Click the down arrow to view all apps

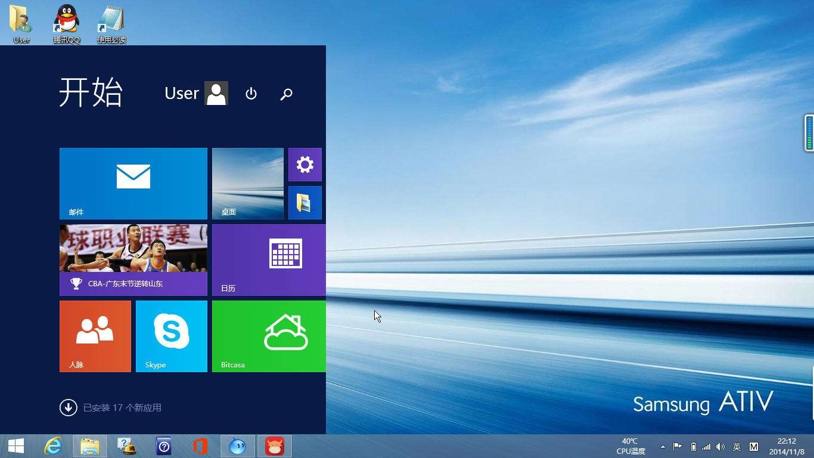(x=69, y=407)
